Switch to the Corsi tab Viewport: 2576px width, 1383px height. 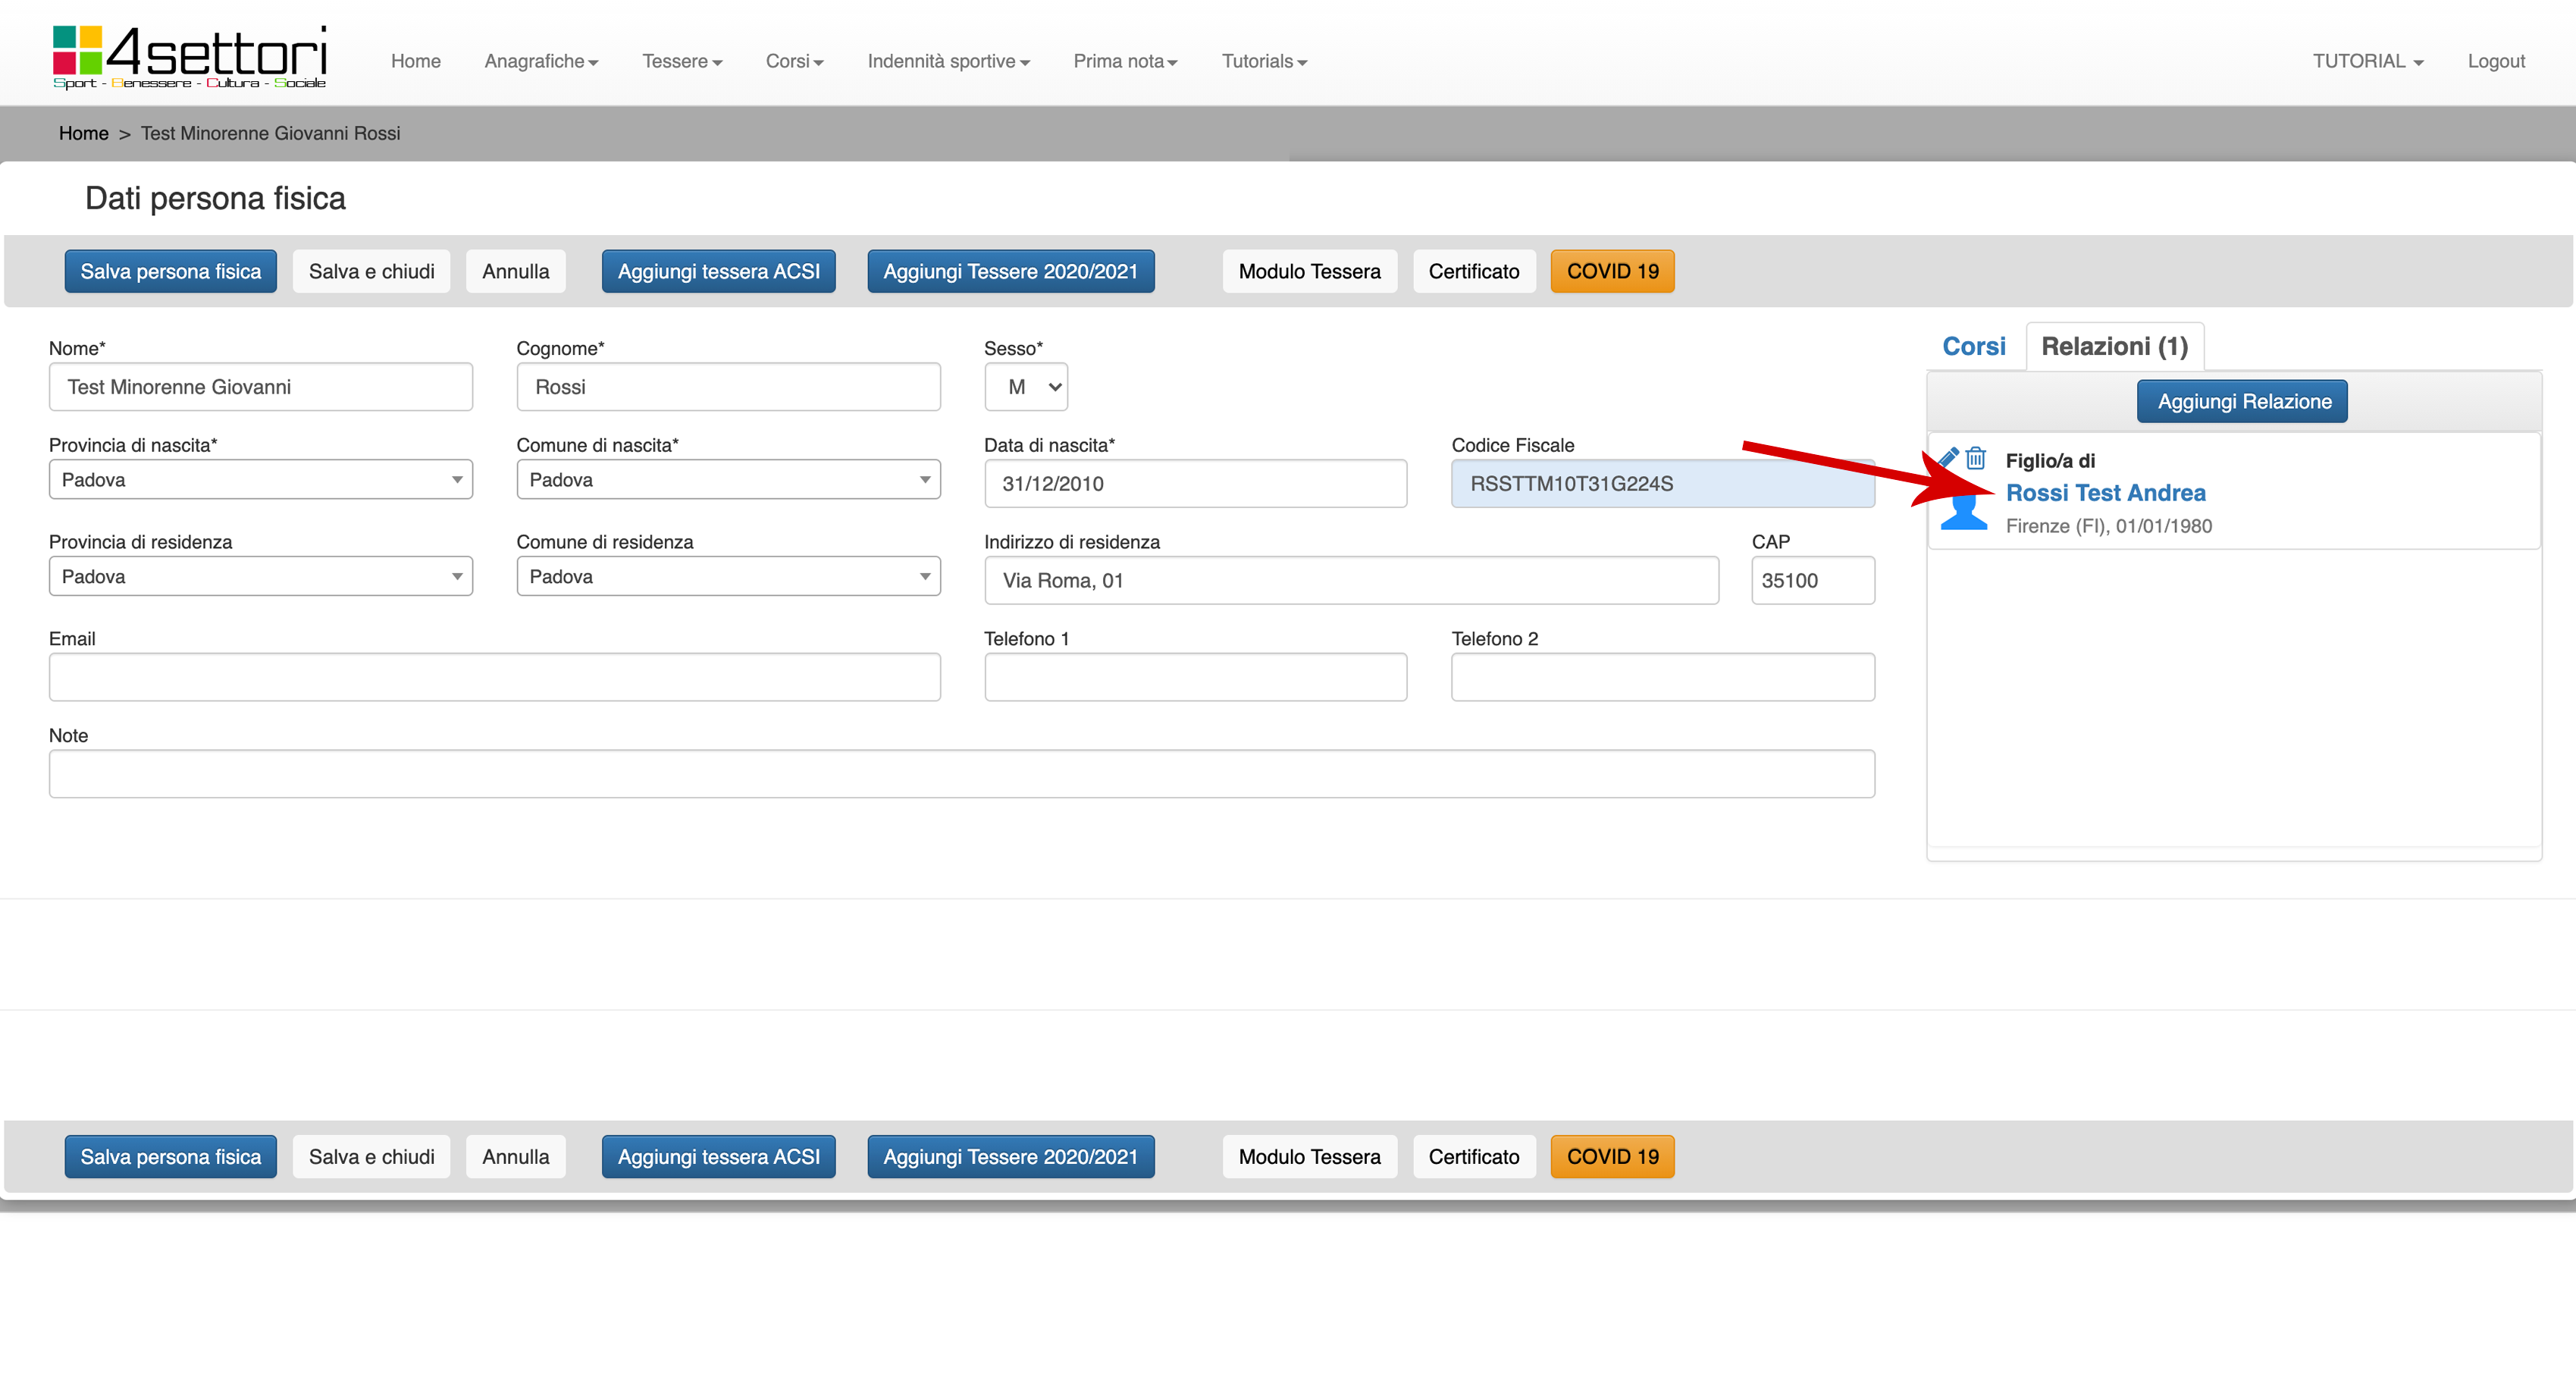point(1973,346)
